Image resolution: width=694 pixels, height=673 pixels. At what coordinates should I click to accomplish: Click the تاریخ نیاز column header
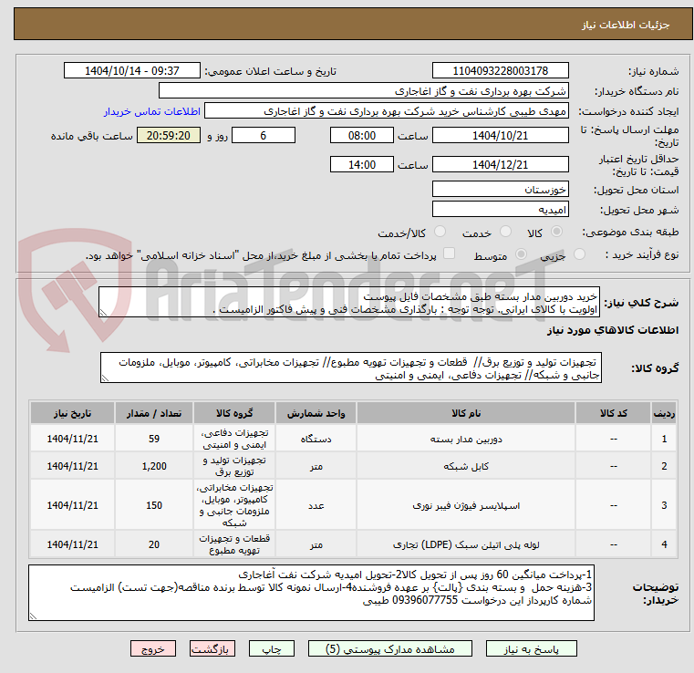72,413
